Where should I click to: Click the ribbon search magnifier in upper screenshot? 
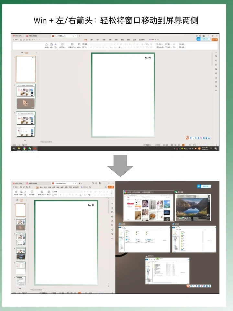tap(158, 40)
